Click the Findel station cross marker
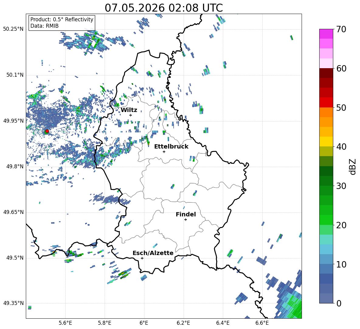 [x=185, y=220]
